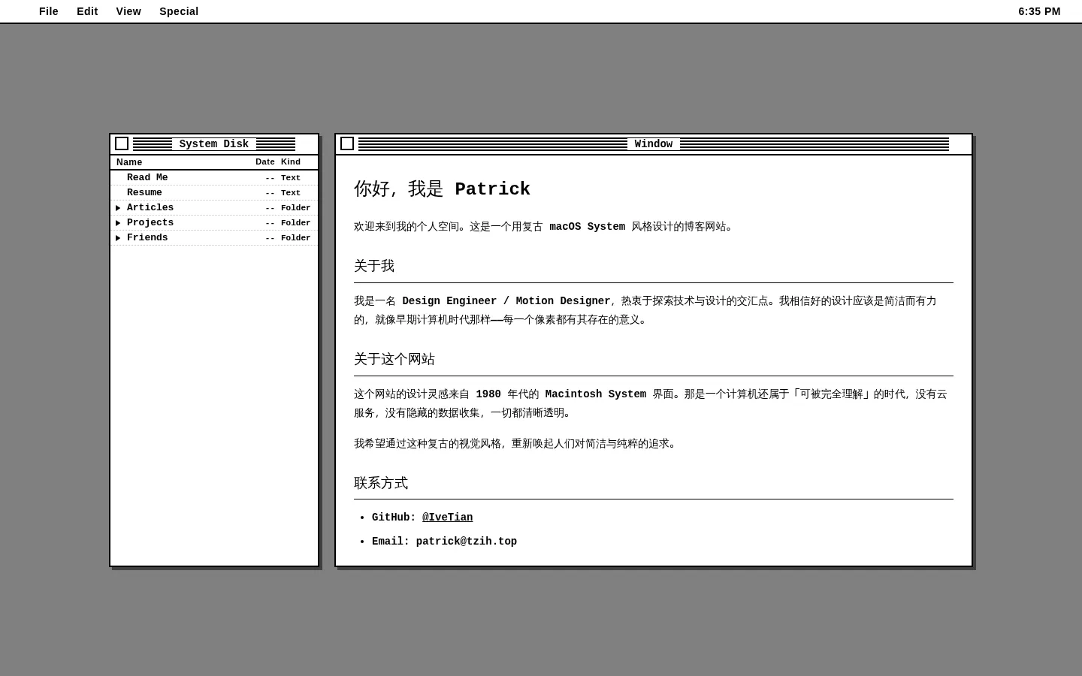Open the Special menu

(x=179, y=11)
